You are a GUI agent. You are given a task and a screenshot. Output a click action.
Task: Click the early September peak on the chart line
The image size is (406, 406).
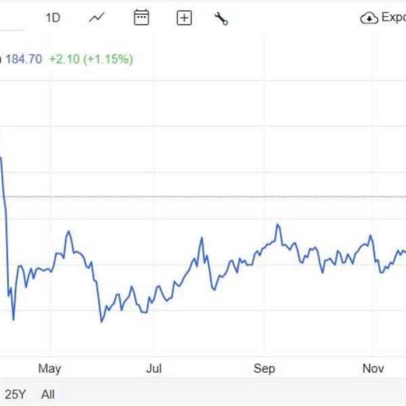(x=277, y=225)
